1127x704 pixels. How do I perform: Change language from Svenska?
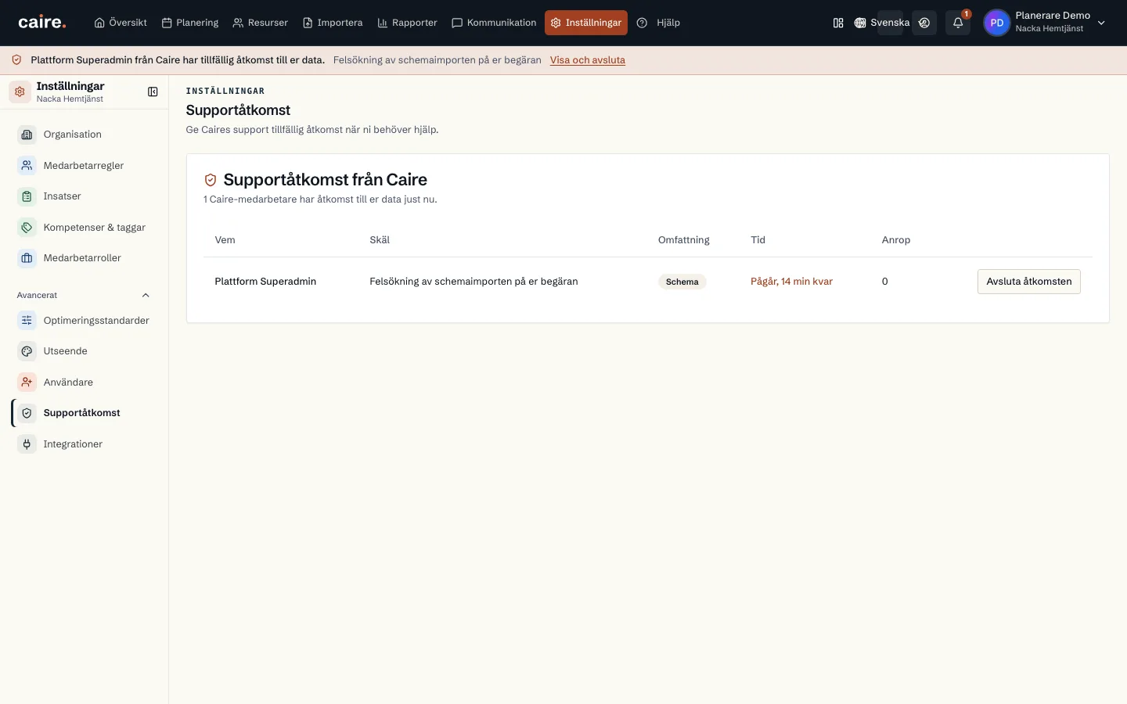point(882,23)
